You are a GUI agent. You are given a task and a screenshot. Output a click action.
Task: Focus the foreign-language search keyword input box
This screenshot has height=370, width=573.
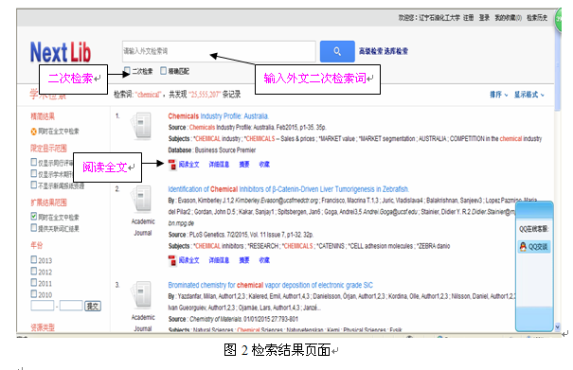coord(219,51)
